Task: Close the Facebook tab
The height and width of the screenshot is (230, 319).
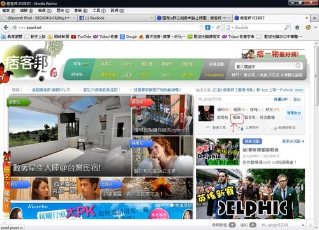Action: point(152,18)
